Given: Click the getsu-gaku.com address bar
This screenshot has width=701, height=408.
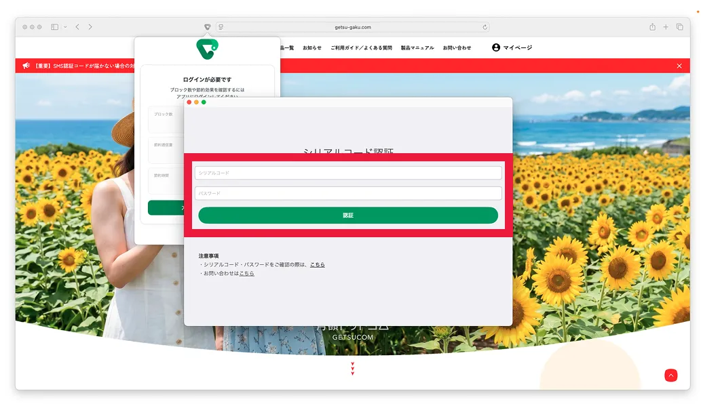Looking at the screenshot, I should [x=353, y=27].
